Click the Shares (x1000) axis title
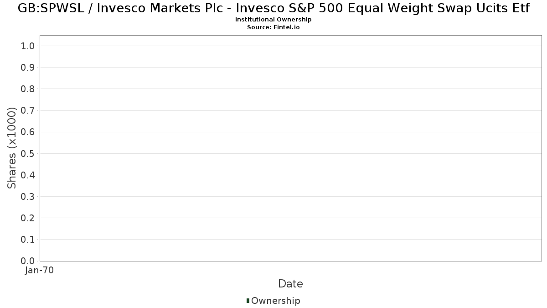Screen dimensions: 547x308 click(12, 148)
